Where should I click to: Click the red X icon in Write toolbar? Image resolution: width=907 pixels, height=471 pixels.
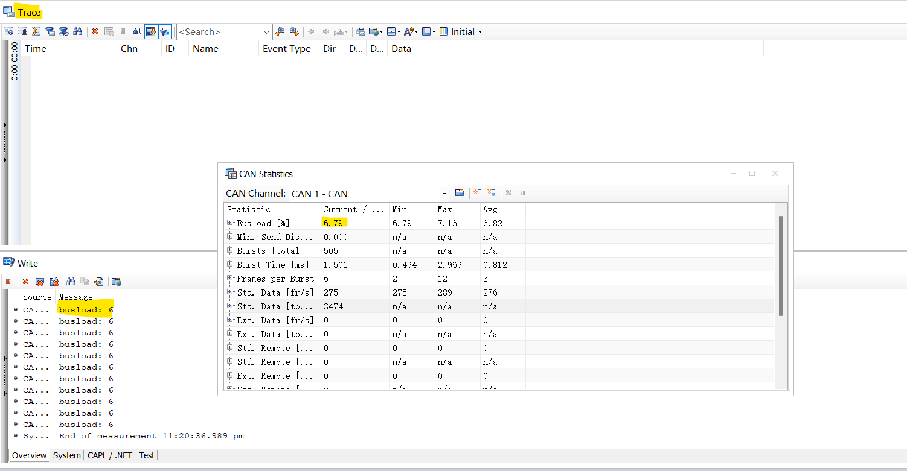click(x=25, y=282)
